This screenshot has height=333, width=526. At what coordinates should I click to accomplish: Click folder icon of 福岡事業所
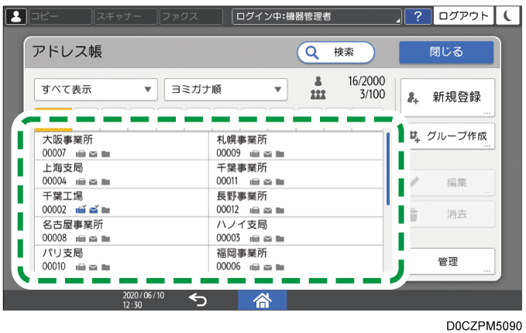click(280, 267)
